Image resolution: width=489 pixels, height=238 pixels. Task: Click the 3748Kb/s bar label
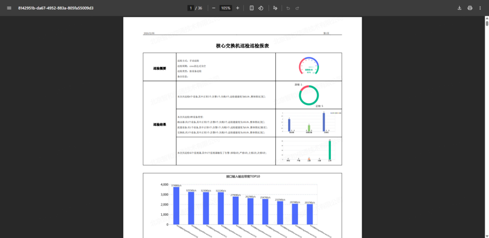[x=176, y=186]
